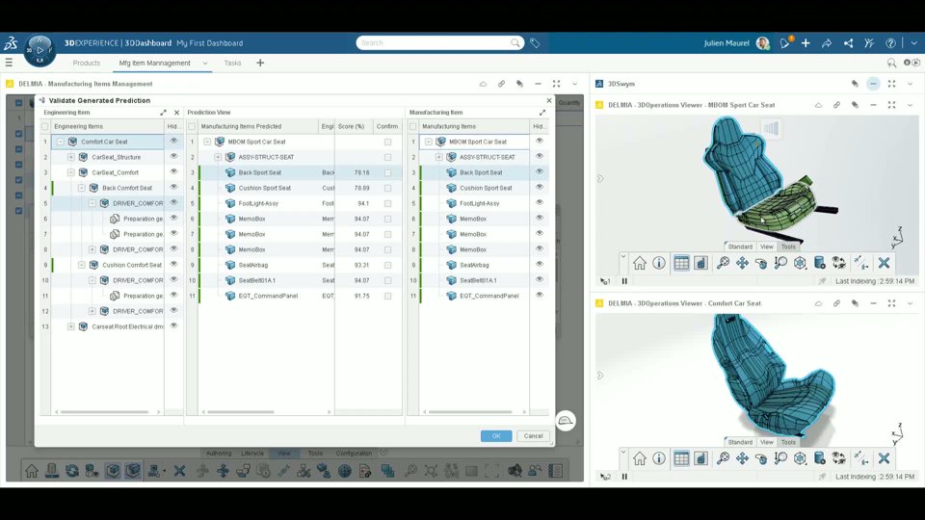Open the 3DEXPERIENCE compass icon
The height and width of the screenshot is (520, 925).
coord(40,50)
